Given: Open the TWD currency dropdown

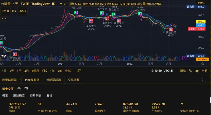Looking at the screenshot, I should pyautogui.click(x=201, y=3).
